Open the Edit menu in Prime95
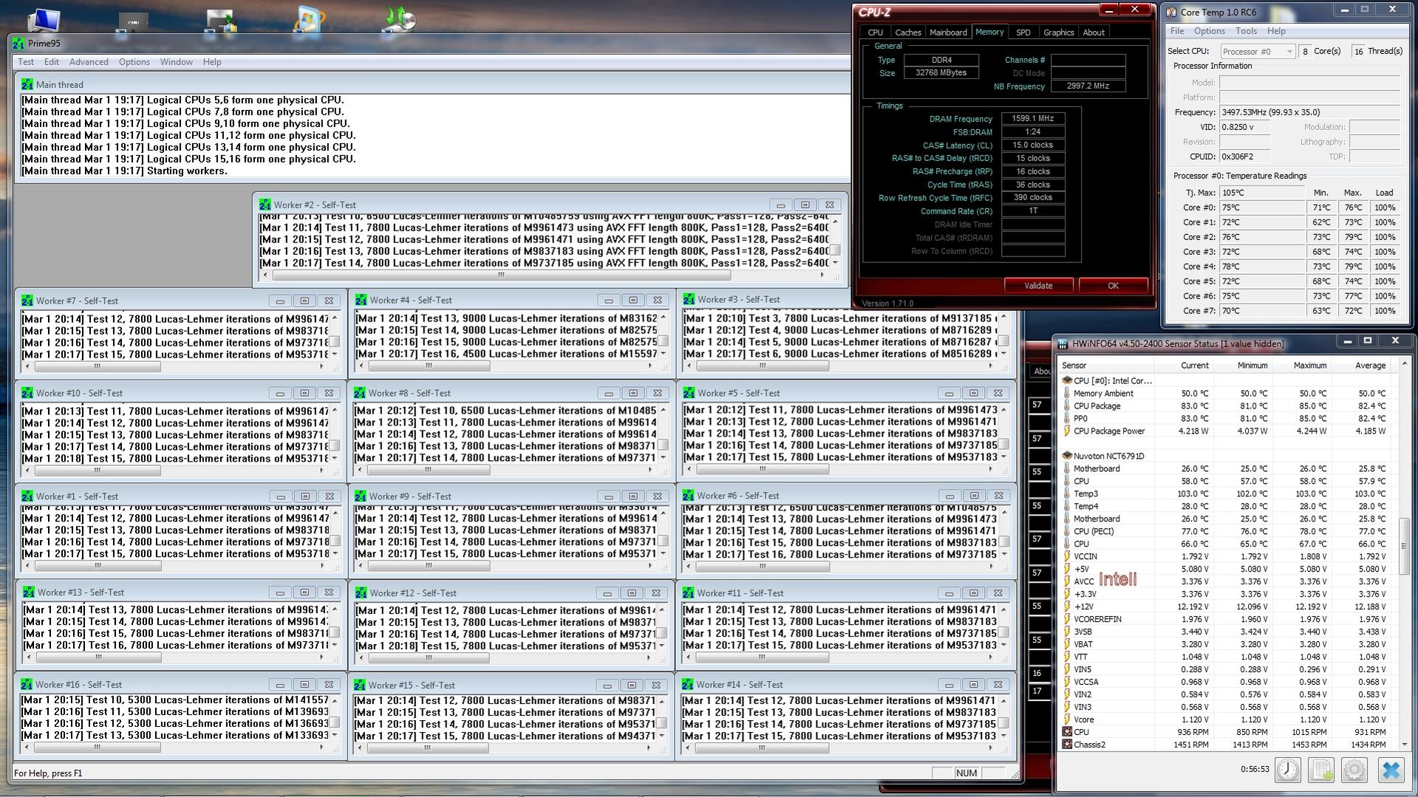The width and height of the screenshot is (1418, 797). pos(52,62)
